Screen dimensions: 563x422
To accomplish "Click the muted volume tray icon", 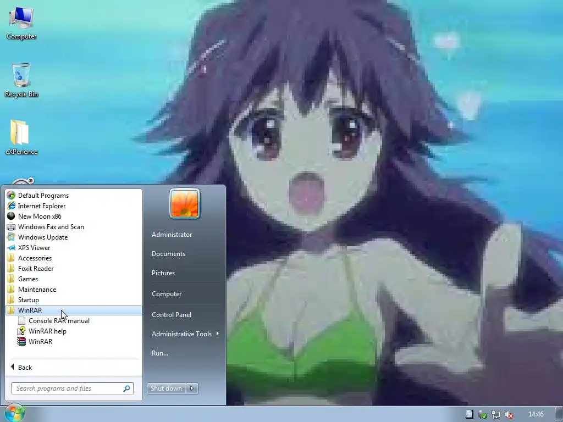I will point(509,414).
